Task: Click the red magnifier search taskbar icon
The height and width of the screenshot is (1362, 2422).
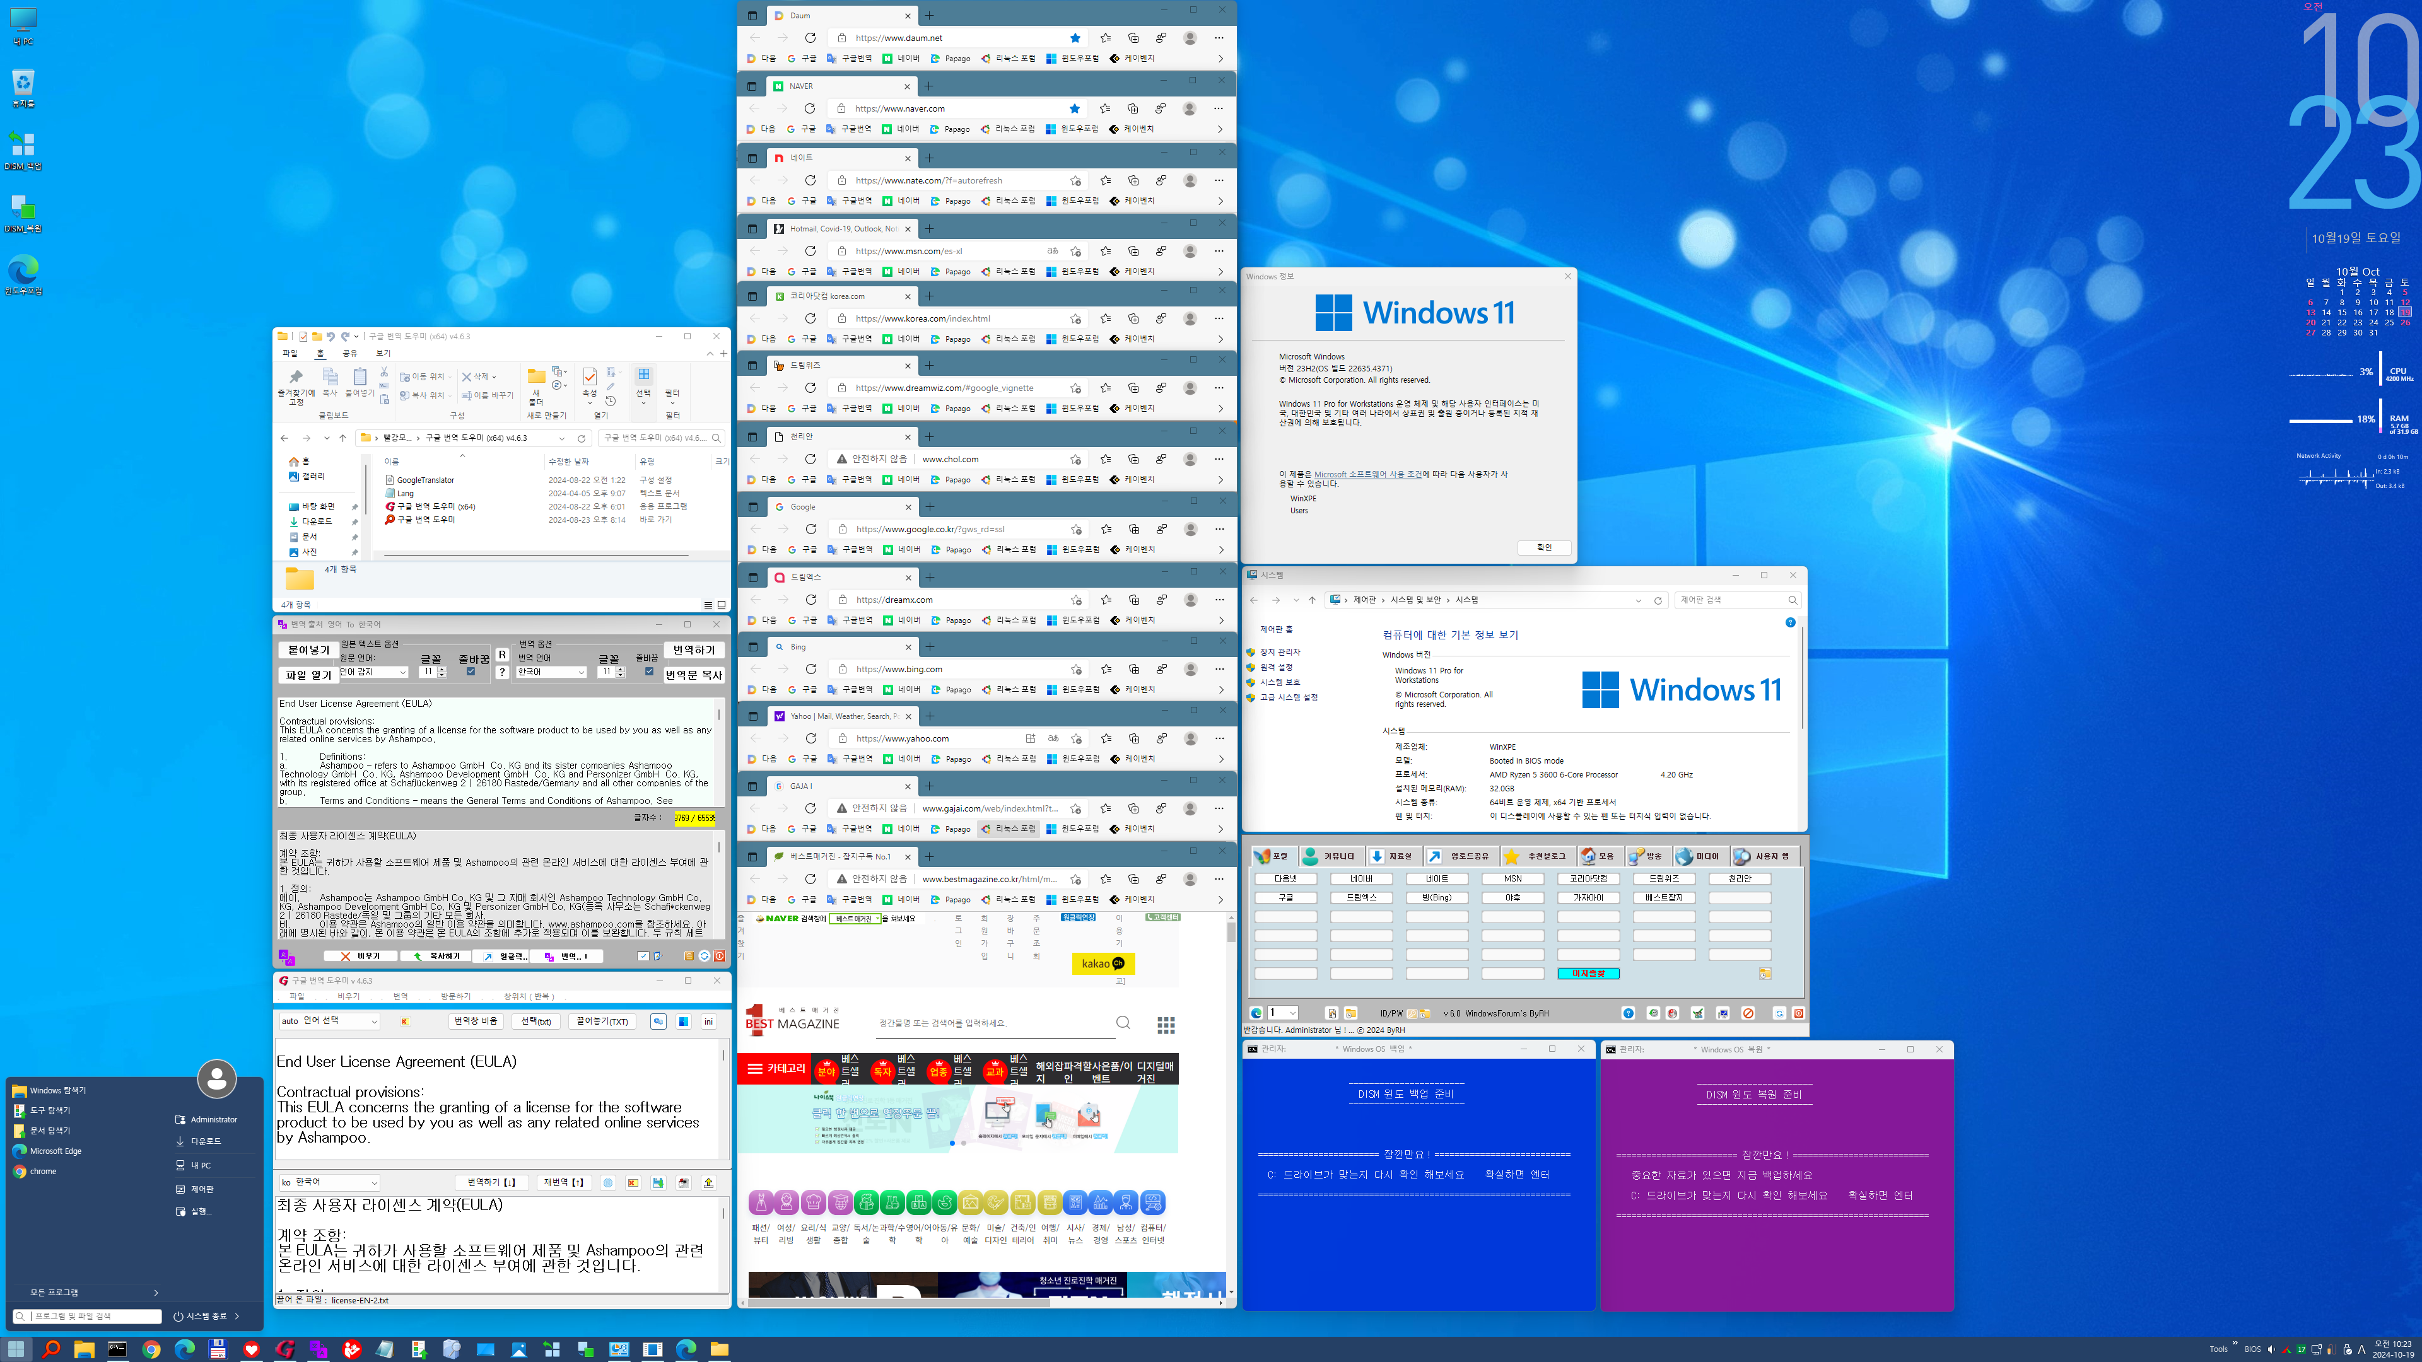Action: [50, 1349]
